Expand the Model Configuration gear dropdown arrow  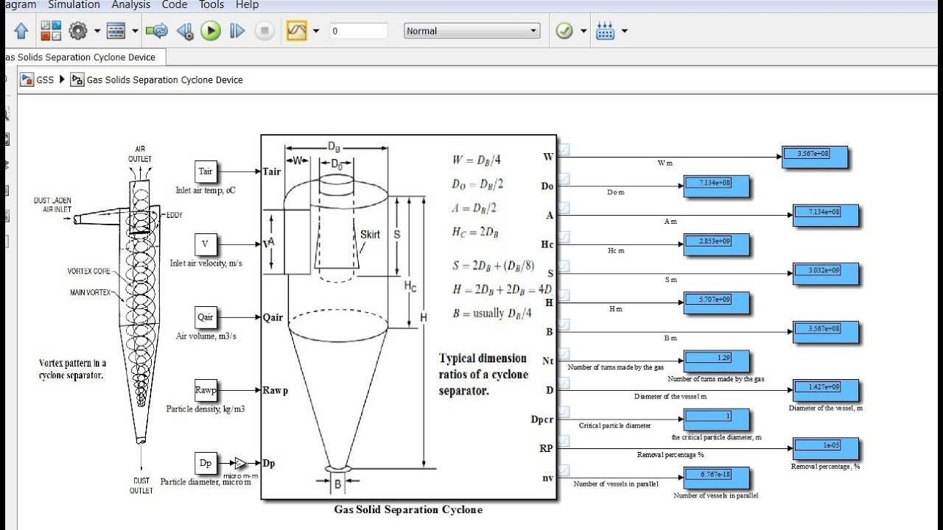pyautogui.click(x=97, y=31)
